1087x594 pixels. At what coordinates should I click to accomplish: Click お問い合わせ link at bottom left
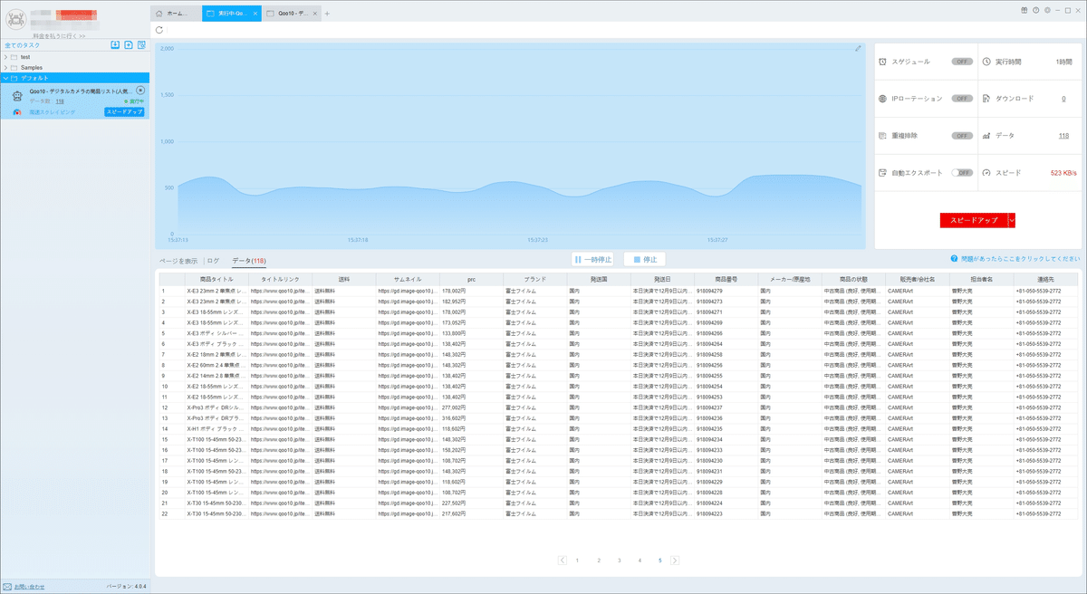(29, 587)
